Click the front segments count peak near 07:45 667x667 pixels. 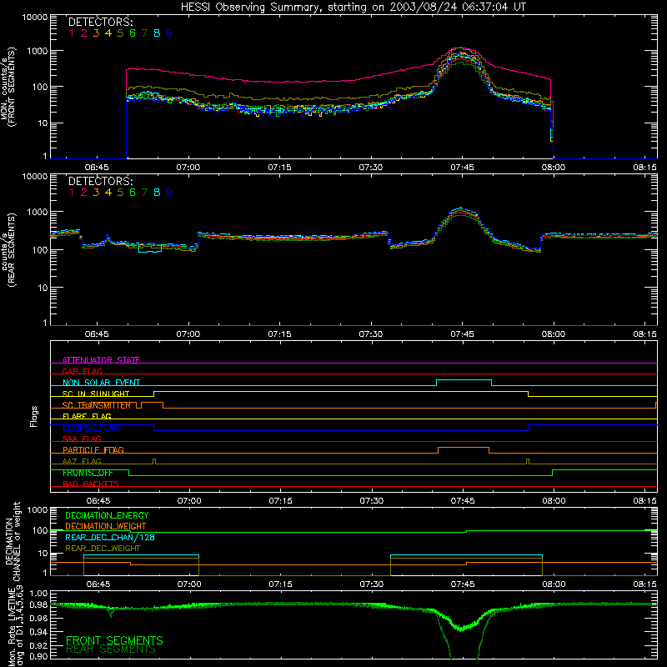(x=460, y=48)
